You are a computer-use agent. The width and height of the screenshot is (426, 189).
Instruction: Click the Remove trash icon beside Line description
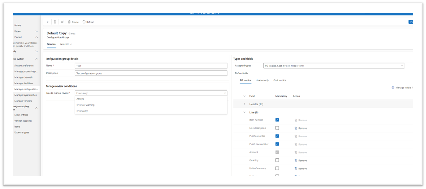296,128
